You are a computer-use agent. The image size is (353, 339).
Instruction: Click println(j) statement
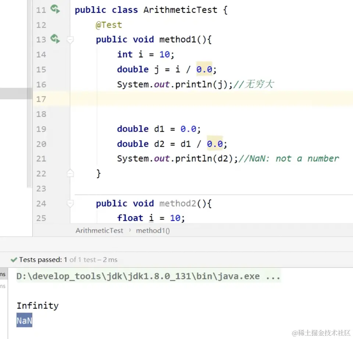175,85
